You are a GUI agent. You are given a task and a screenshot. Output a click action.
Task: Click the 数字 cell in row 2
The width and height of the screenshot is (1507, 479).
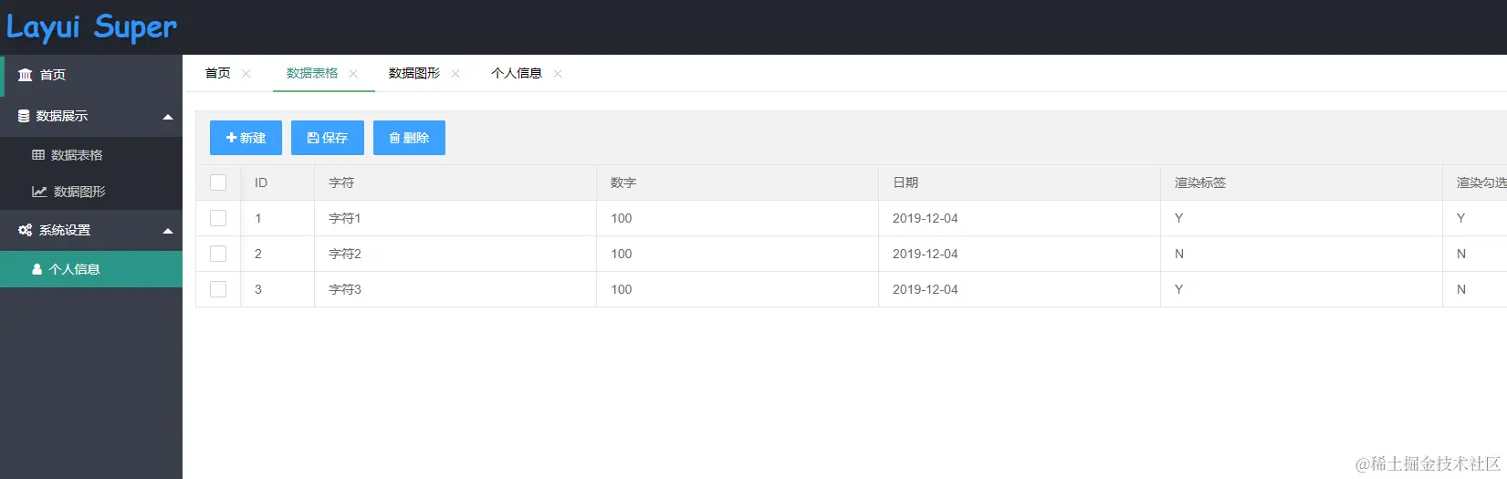(x=738, y=254)
